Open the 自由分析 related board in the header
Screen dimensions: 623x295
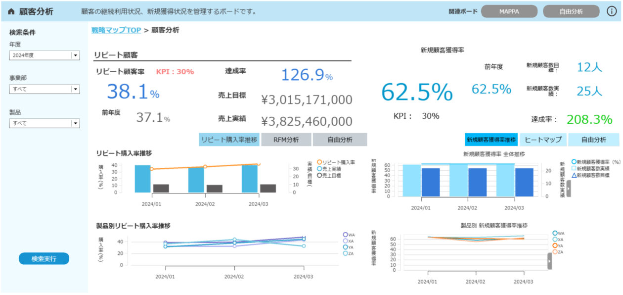coord(571,11)
